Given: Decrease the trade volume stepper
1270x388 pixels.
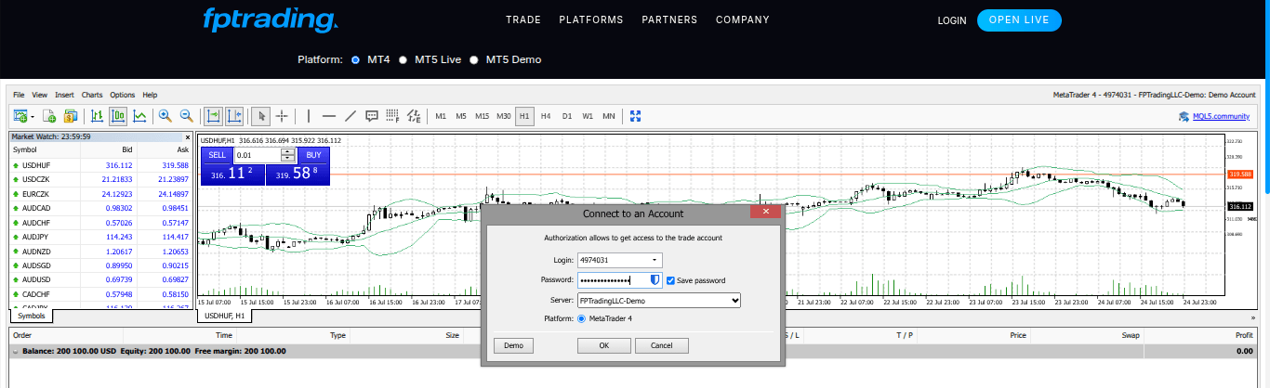Looking at the screenshot, I should pos(288,159).
